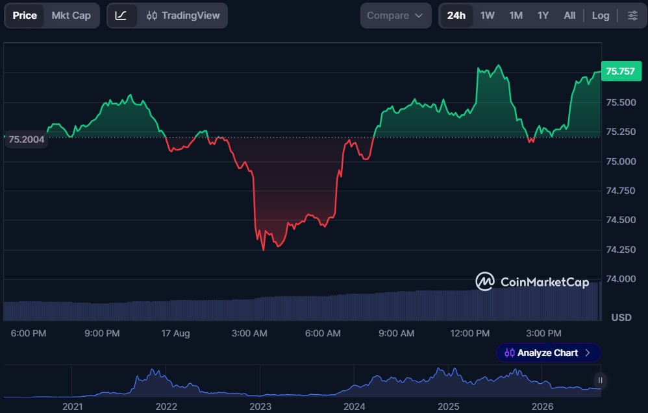Click the 75.2004 opening price label
This screenshot has width=648, height=413.
(27, 139)
